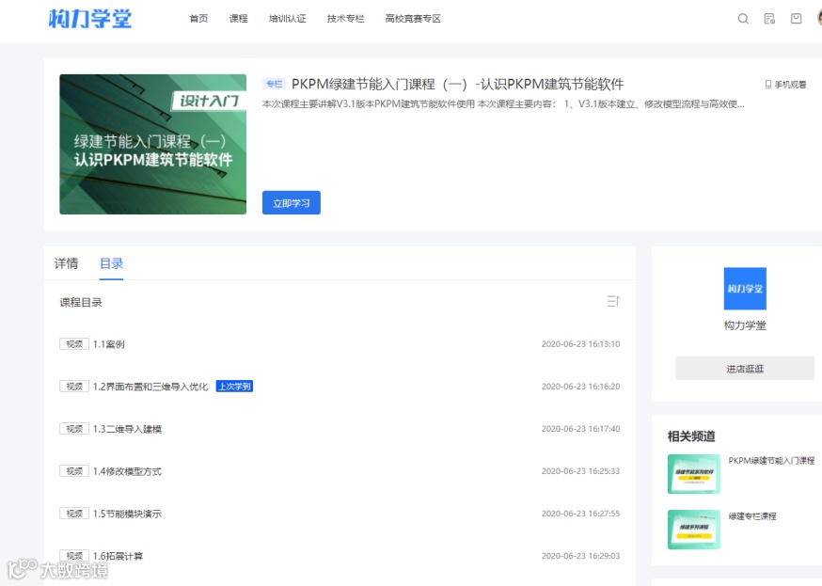Open lesson 1.6拓展计算
Image resolution: width=822 pixels, height=586 pixels.
click(x=118, y=556)
